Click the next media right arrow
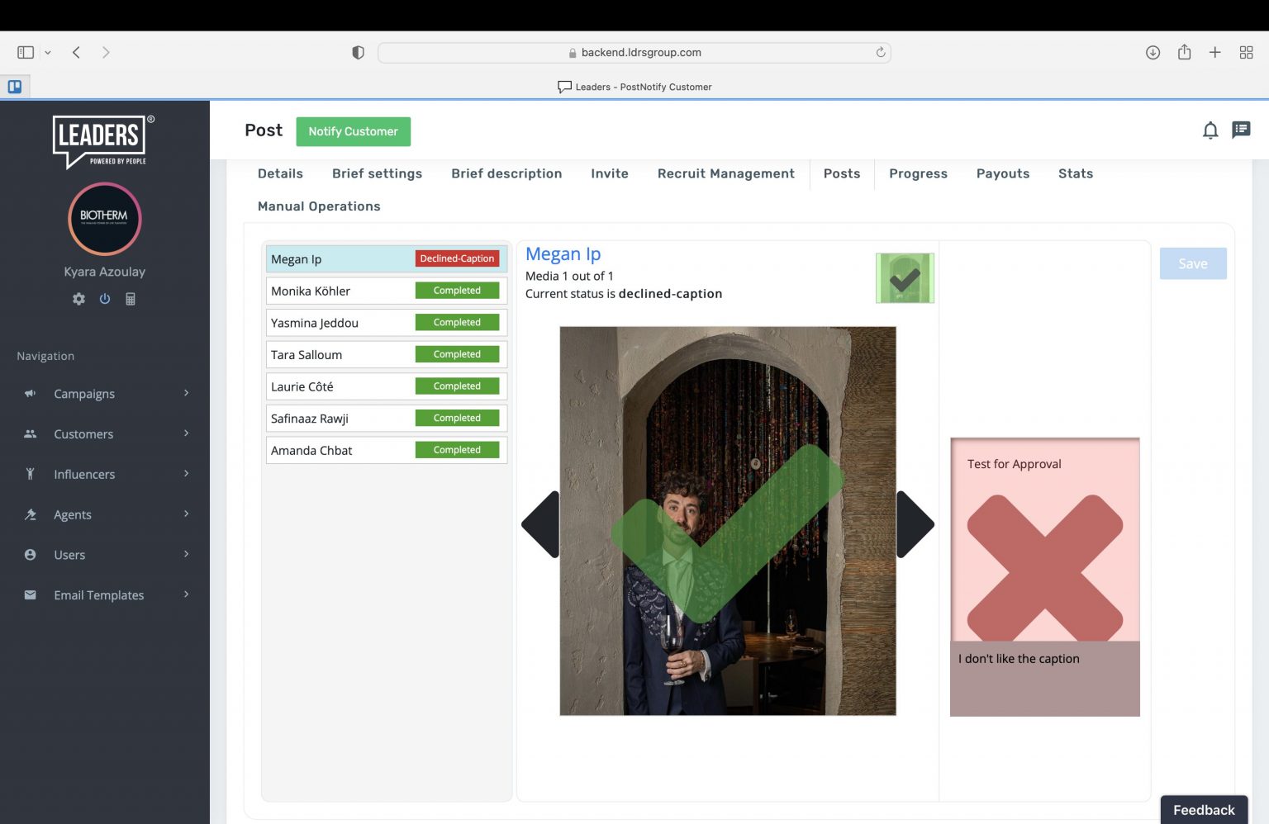 click(x=915, y=524)
